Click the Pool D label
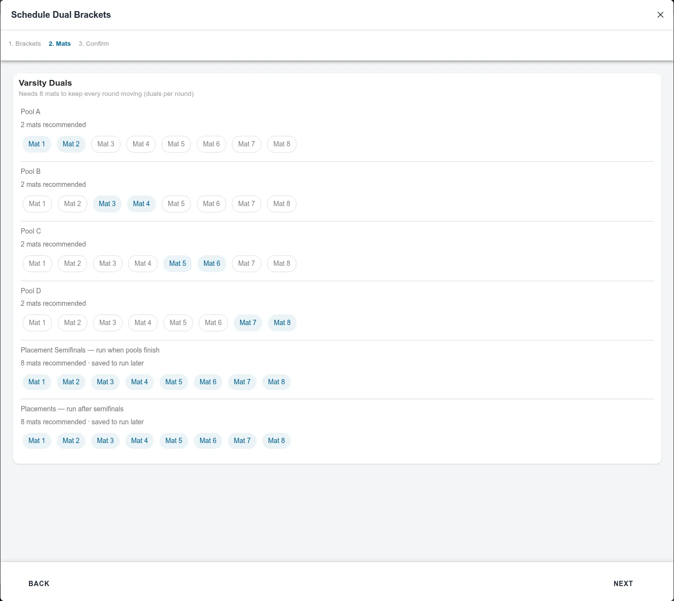Viewport: 674px width, 601px height. pyautogui.click(x=31, y=291)
